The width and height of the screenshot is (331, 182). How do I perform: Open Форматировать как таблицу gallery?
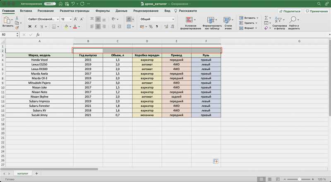point(212,23)
